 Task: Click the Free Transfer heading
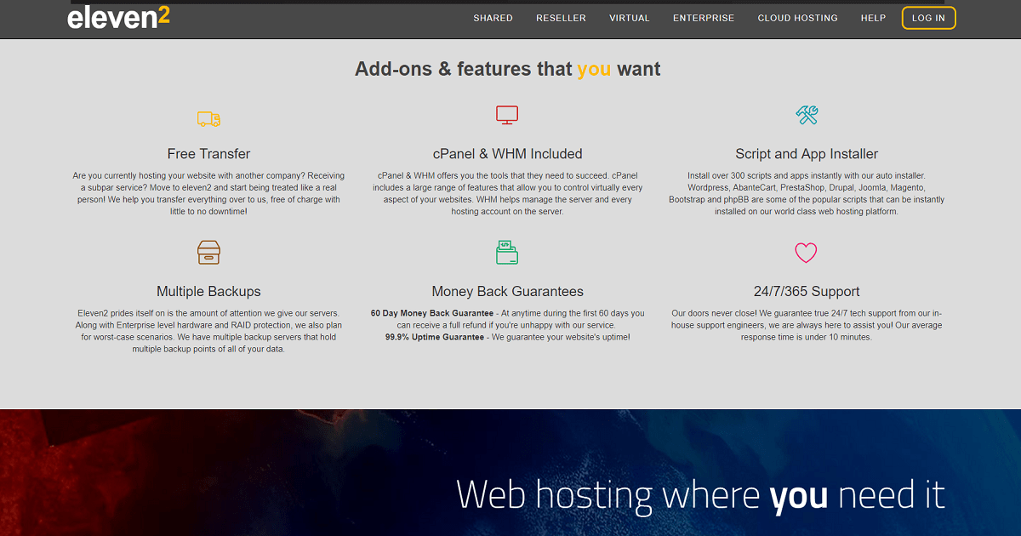tap(208, 154)
